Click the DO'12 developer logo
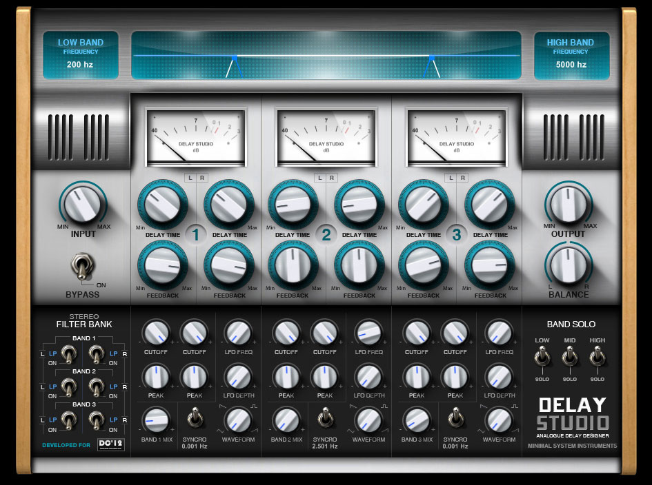 click(112, 445)
